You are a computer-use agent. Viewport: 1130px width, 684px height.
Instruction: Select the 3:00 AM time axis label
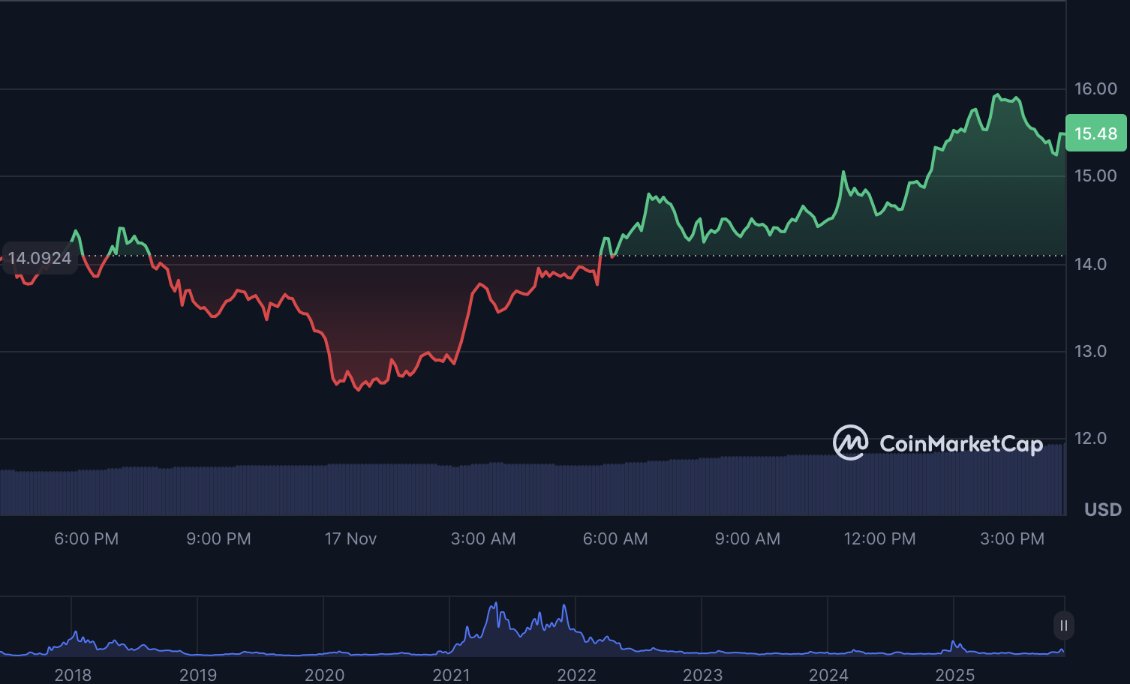tap(483, 538)
